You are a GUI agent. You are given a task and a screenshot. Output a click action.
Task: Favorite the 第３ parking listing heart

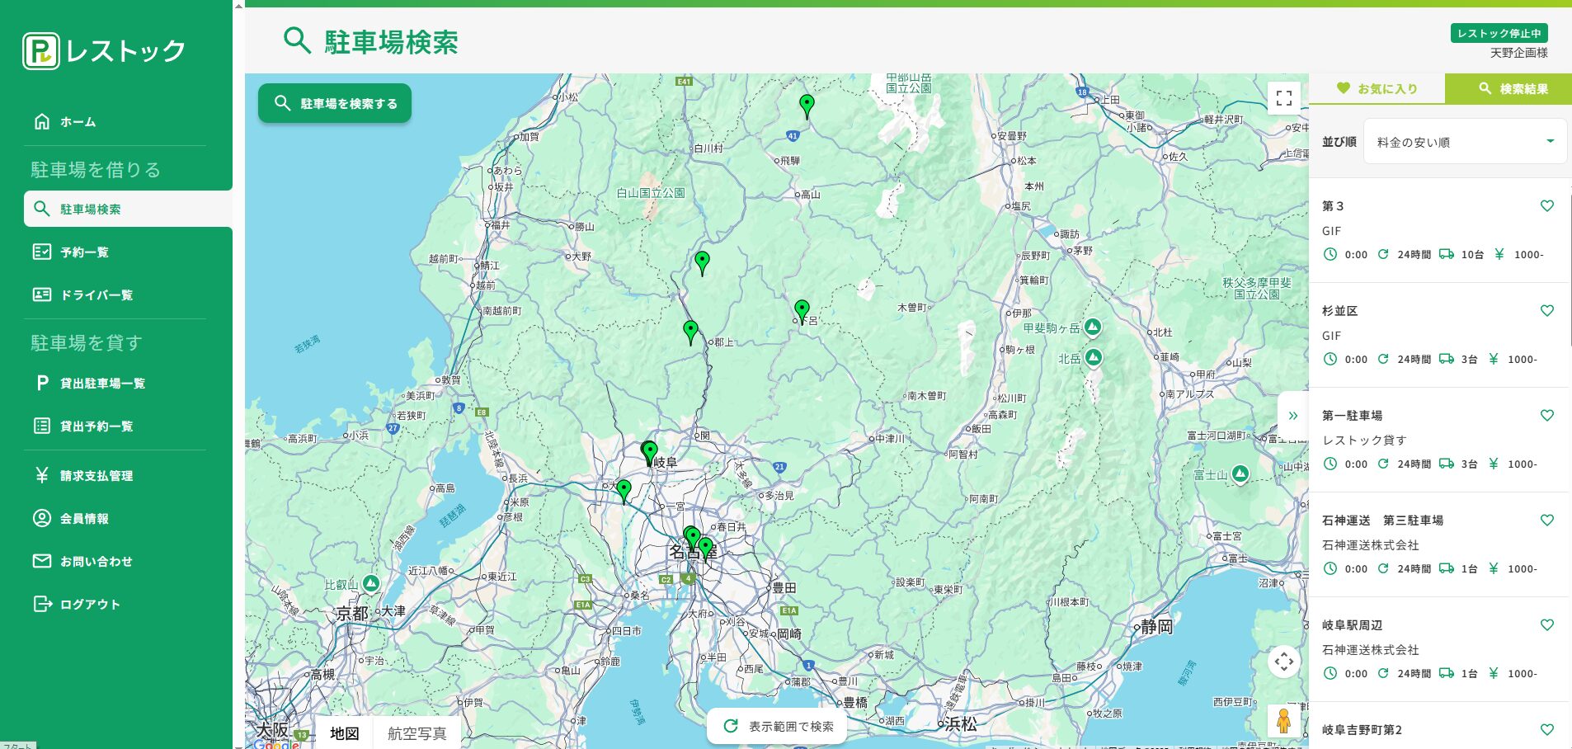point(1546,206)
